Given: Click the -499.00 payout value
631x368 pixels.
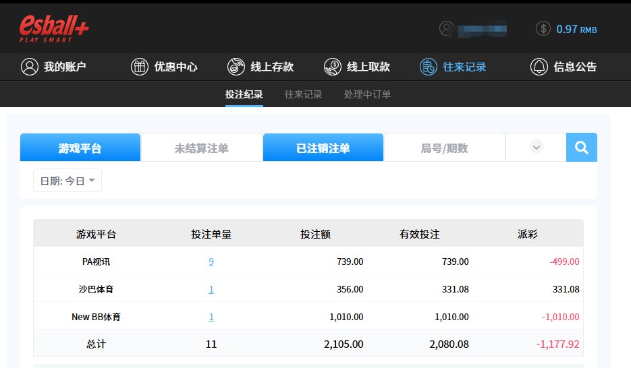Looking at the screenshot, I should click(x=564, y=262).
